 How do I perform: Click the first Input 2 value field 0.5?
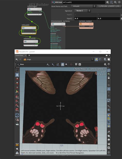pos(85,18)
